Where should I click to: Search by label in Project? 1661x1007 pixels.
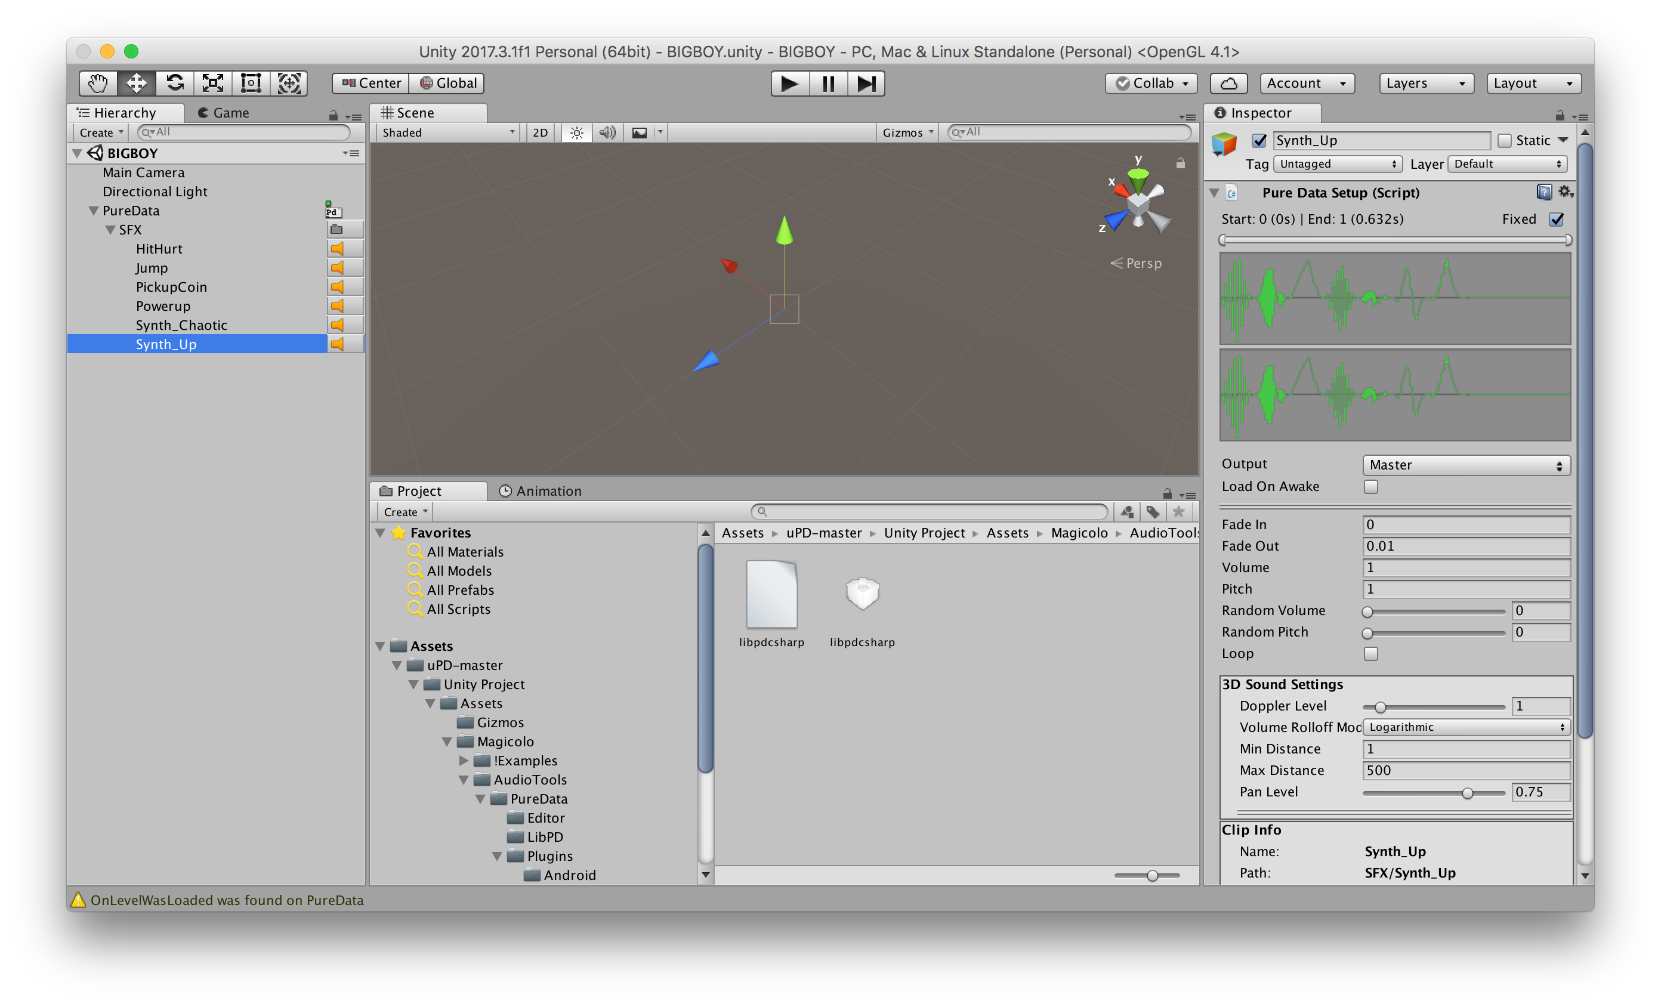point(1153,512)
